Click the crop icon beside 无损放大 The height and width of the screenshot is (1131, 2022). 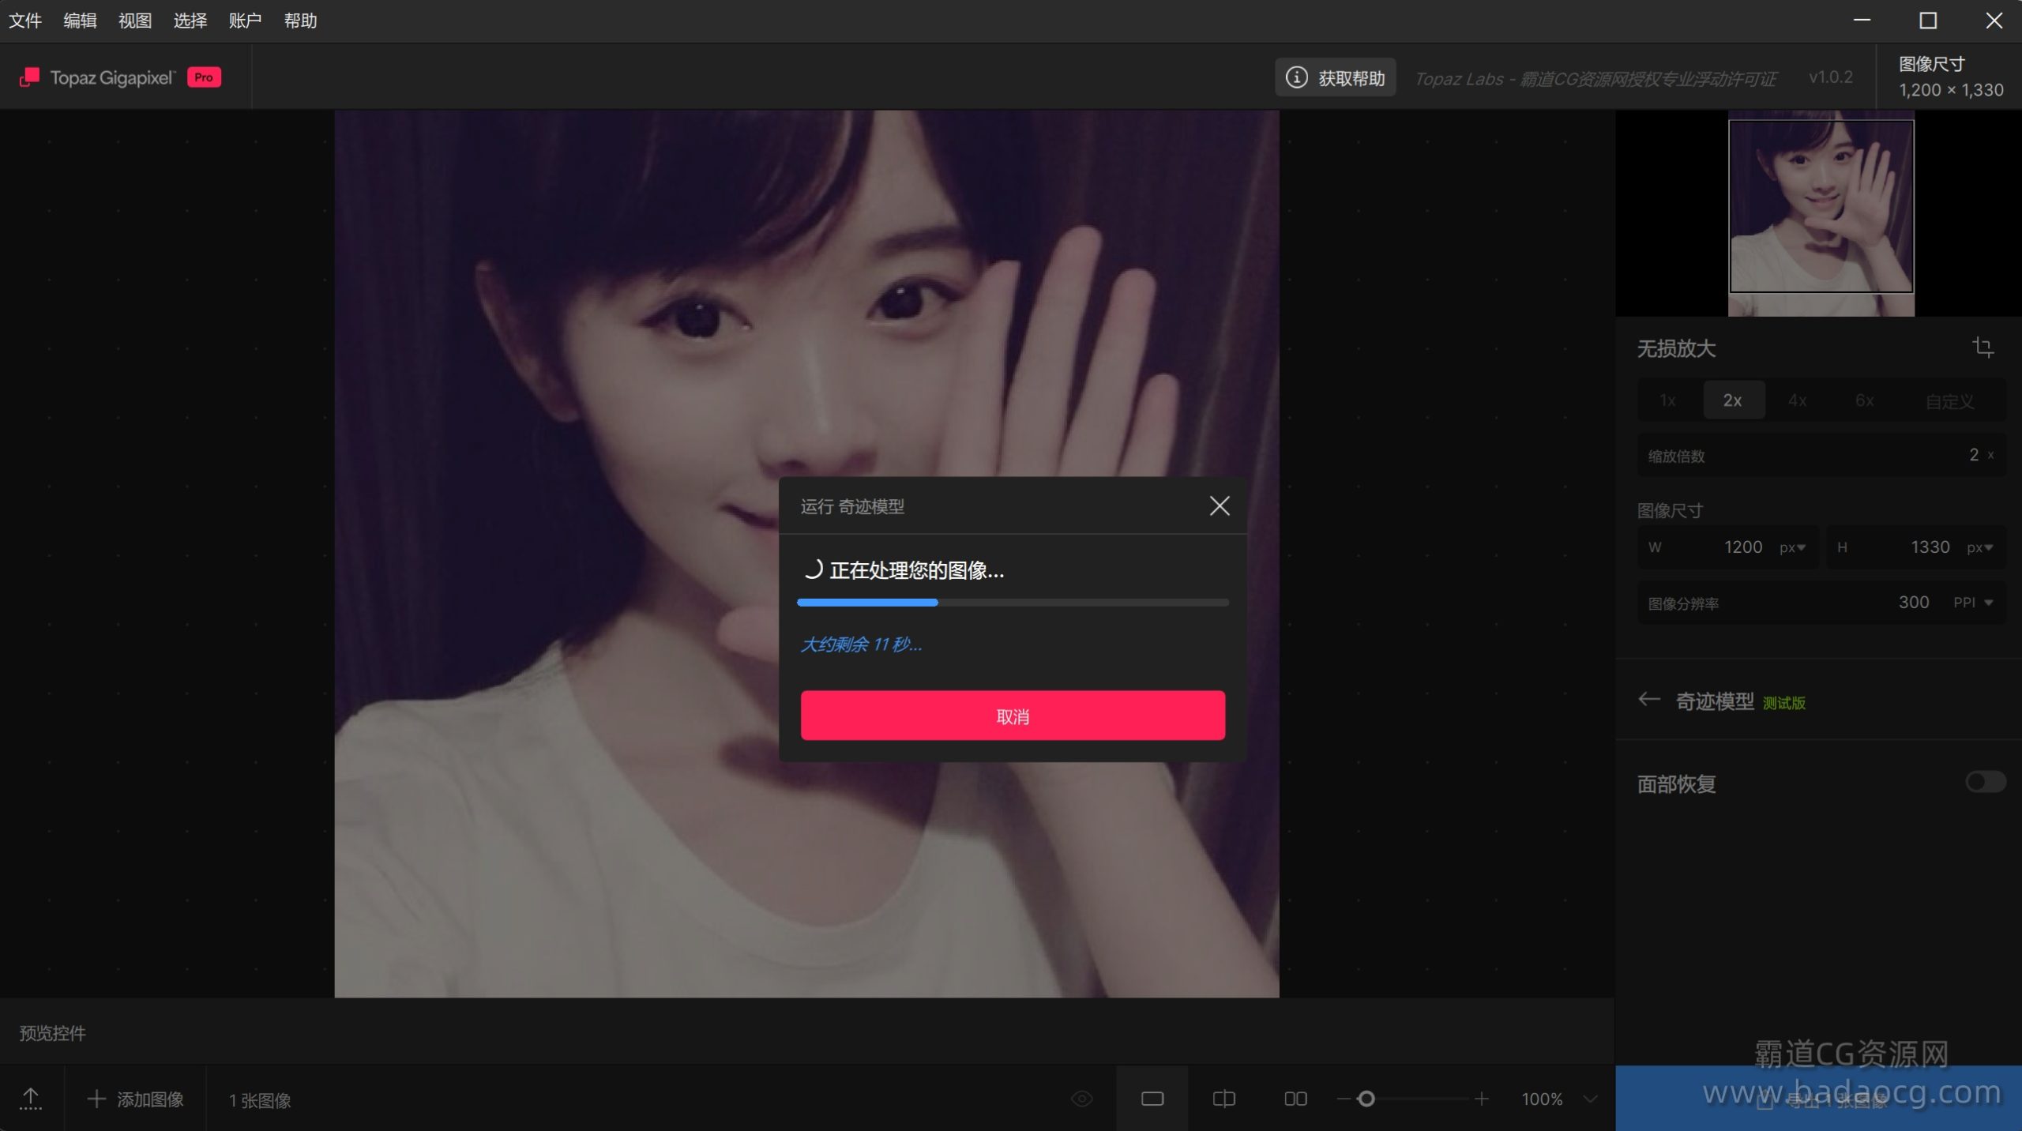[1983, 347]
